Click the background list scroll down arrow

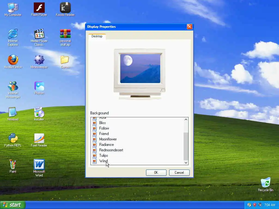click(x=186, y=163)
